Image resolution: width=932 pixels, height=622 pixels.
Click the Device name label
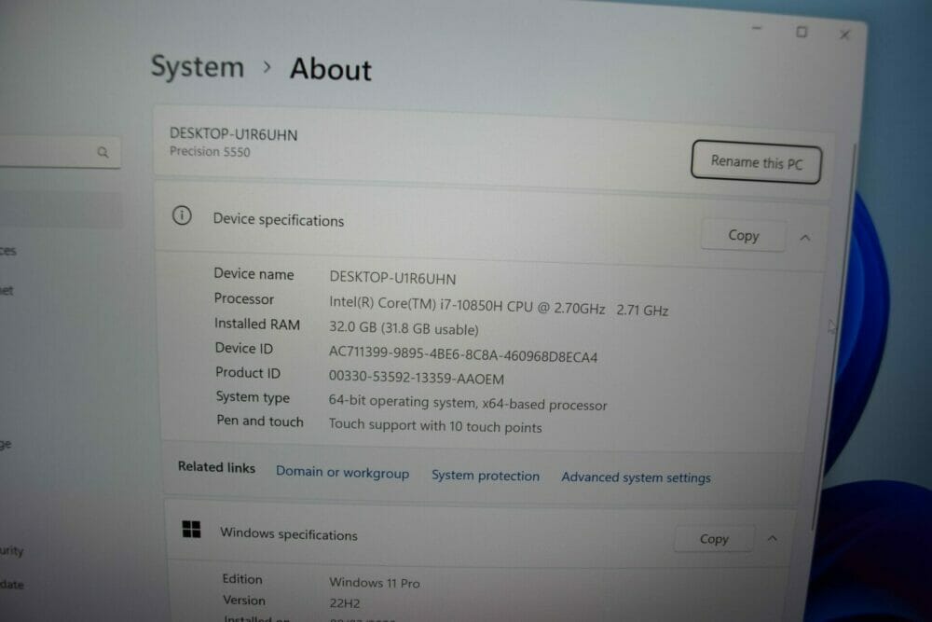[x=254, y=274]
